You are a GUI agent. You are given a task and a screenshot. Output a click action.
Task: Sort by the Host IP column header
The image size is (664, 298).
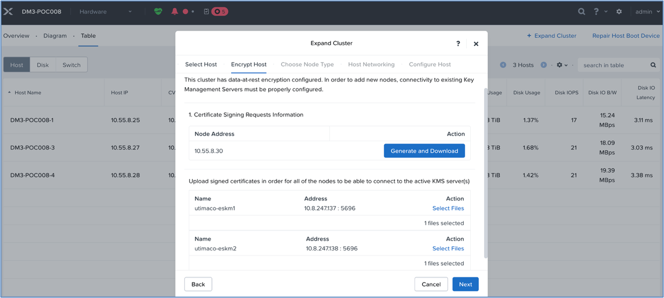coord(119,92)
